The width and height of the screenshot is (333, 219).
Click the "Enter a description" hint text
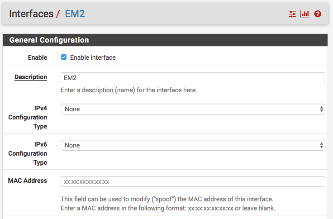pos(128,90)
